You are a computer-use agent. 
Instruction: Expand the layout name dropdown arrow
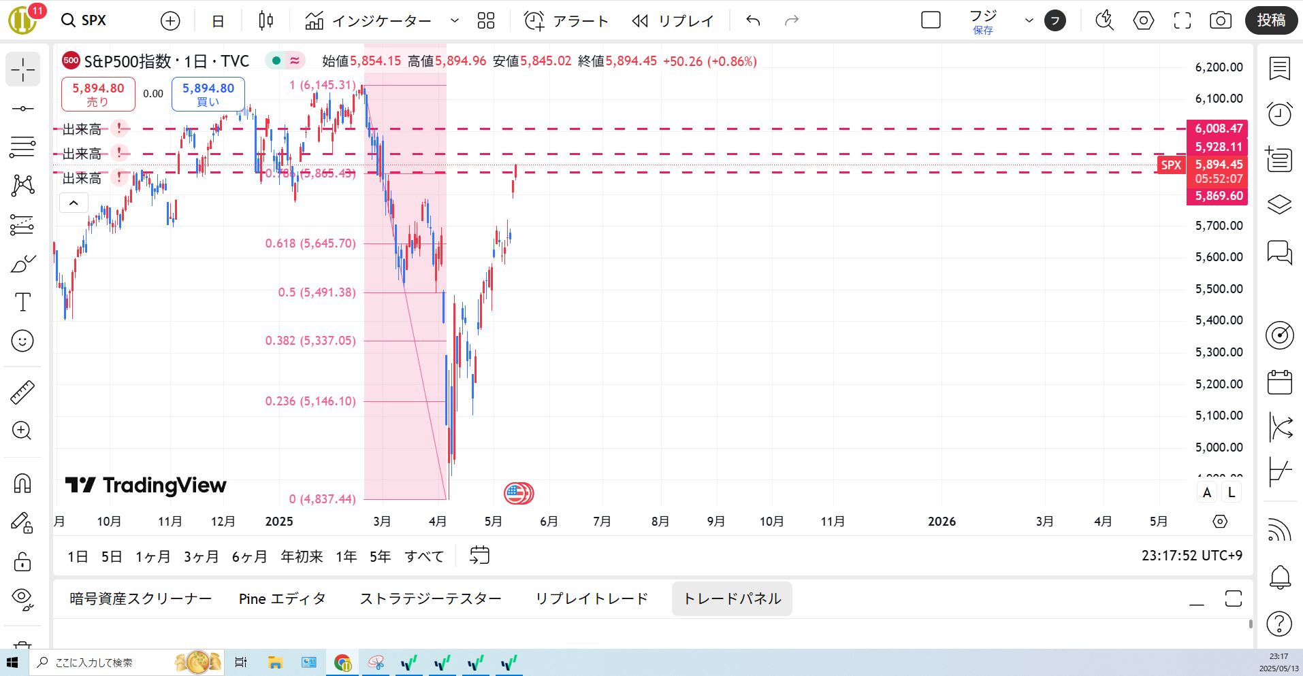pos(1029,21)
